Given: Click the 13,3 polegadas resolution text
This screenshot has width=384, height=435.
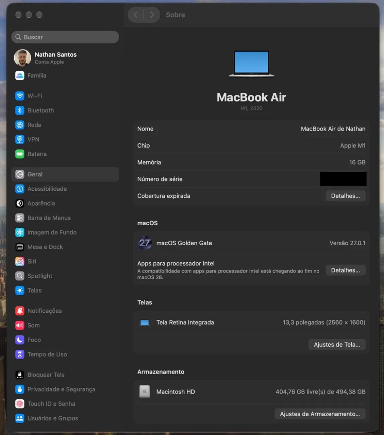Looking at the screenshot, I should pos(324,323).
